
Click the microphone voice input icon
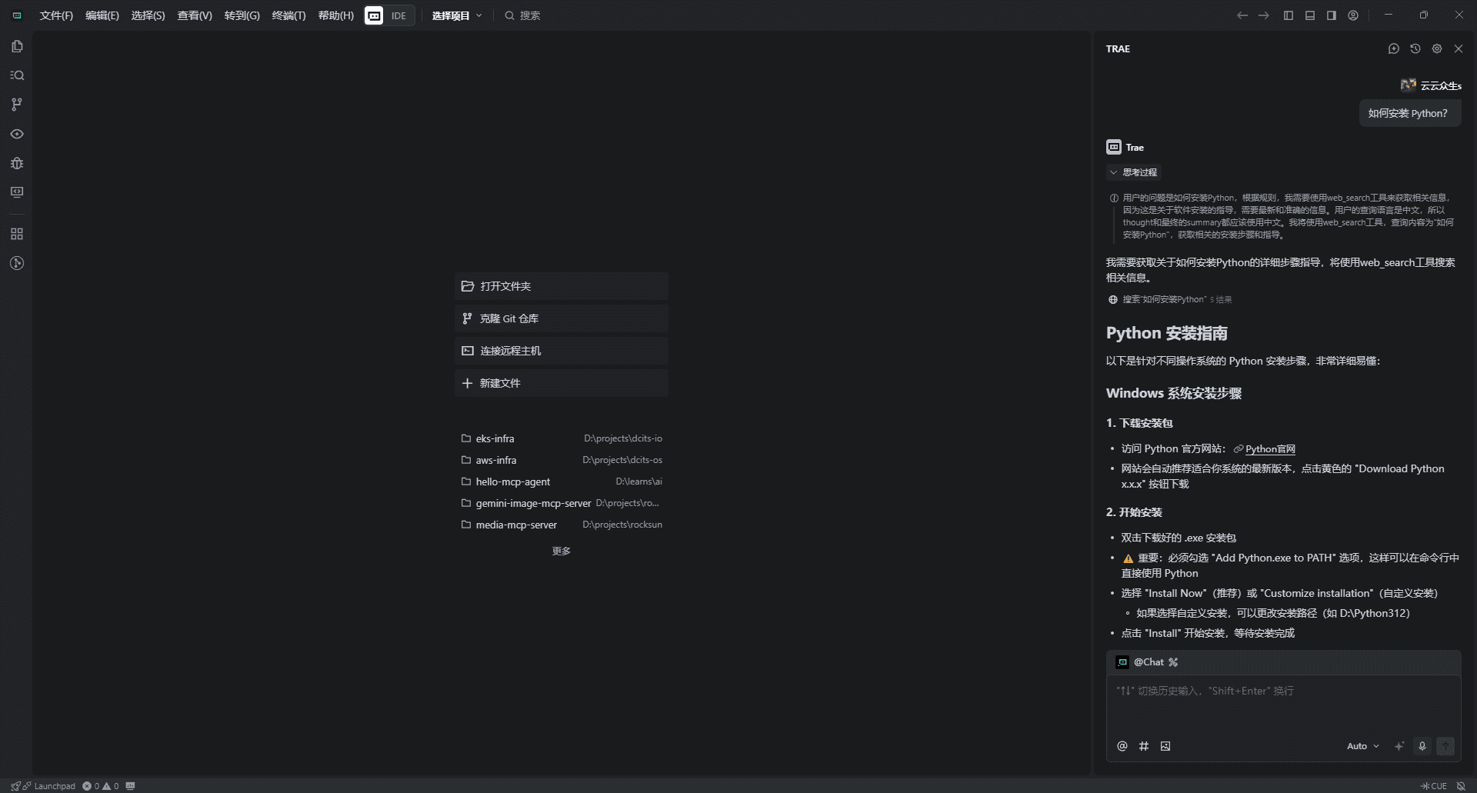[1422, 746]
